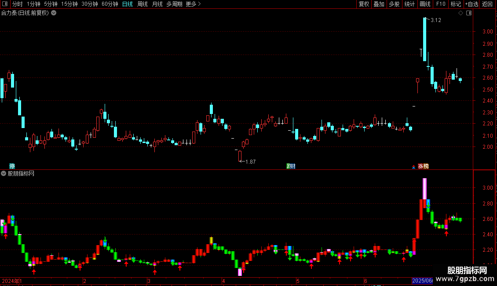Add stock with +自选 button
The image size is (497, 286).
click(471, 4)
